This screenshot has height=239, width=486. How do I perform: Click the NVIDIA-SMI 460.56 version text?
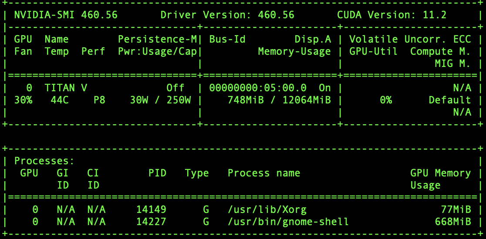pyautogui.click(x=66, y=15)
